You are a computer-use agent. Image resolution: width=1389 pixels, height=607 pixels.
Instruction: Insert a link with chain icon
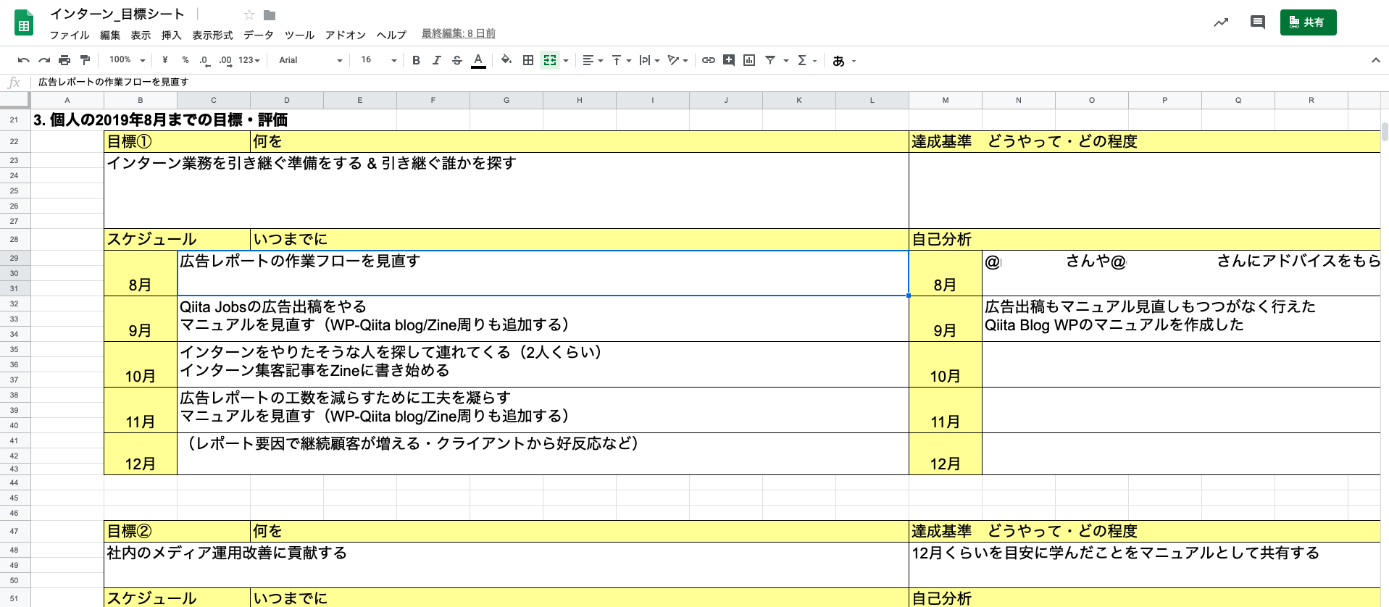pos(709,60)
